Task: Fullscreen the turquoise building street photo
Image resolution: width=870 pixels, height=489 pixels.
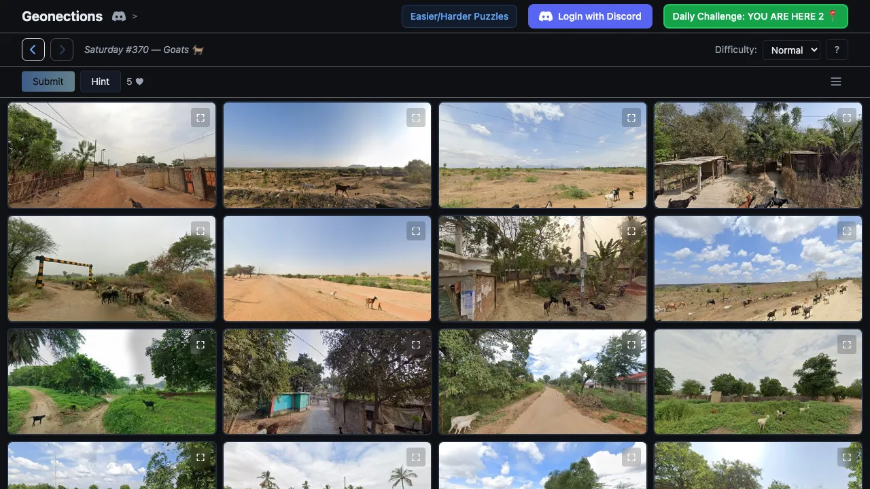Action: pos(416,344)
